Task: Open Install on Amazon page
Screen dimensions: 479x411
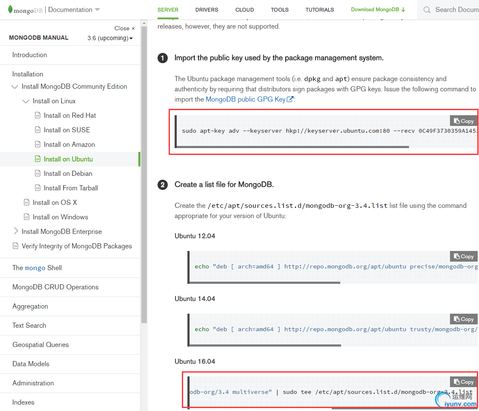Action: click(69, 144)
